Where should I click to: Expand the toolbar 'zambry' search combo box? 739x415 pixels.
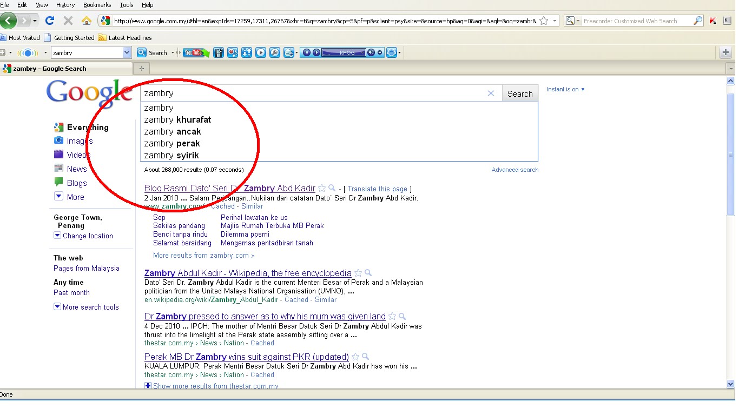pos(127,52)
